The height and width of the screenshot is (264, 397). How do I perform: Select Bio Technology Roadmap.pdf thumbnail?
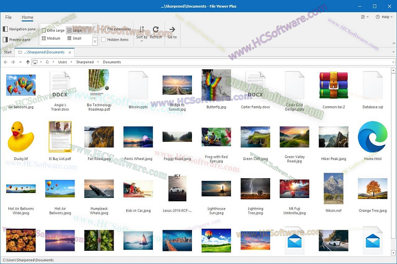click(x=99, y=85)
